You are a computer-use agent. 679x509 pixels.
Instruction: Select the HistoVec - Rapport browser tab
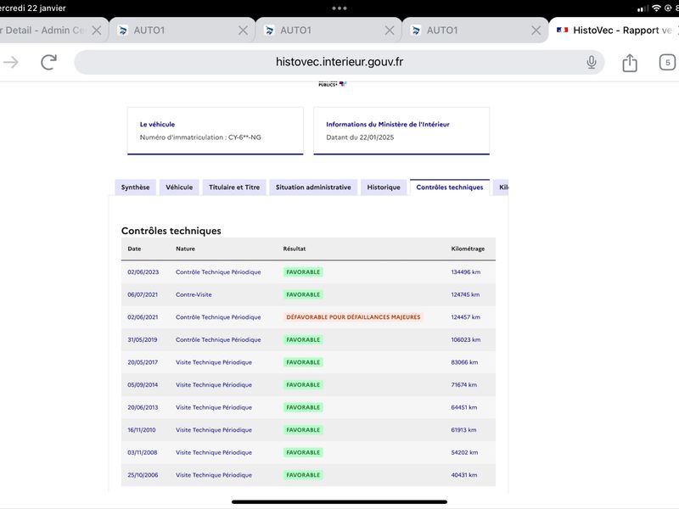click(x=614, y=31)
